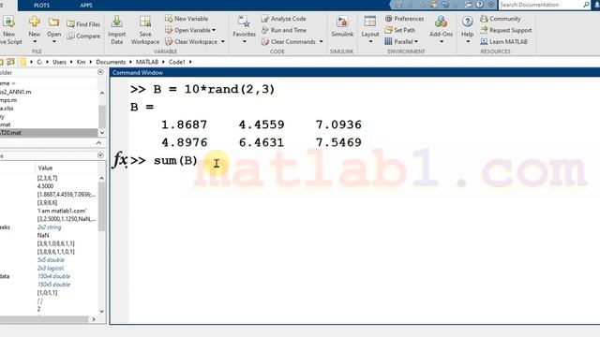Click MATLAB in the address path
Image resolution: width=600 pixels, height=337 pixels.
(147, 62)
